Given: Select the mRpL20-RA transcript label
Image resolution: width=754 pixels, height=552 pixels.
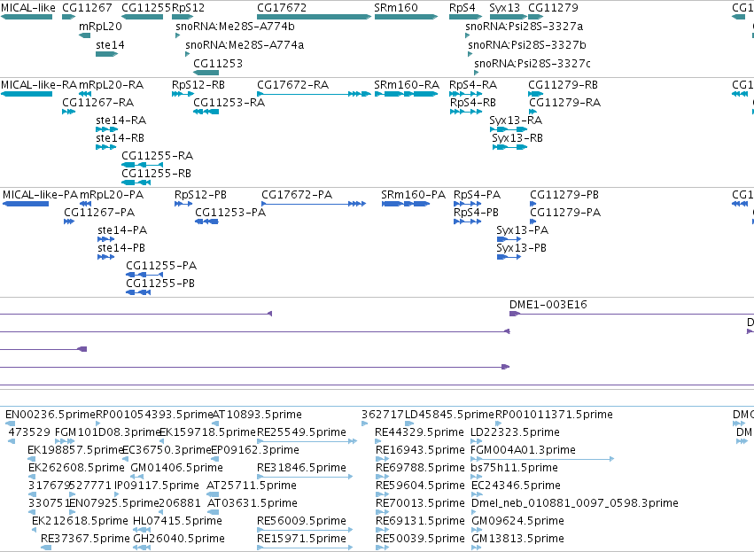Looking at the screenshot, I should point(111,85).
